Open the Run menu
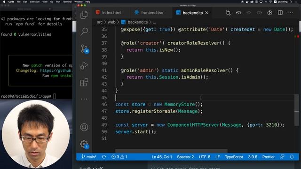 (58, 2)
